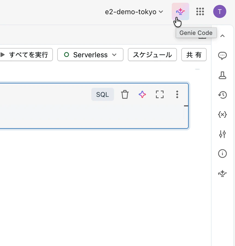The height and width of the screenshot is (246, 235).
Task: Open Genie lamp icon in right sidebar
Action: click(222, 173)
